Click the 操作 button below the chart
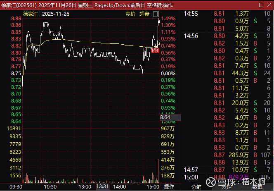The height and width of the screenshot is (191, 274). point(169,187)
